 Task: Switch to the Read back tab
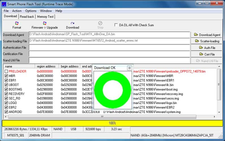coord(27,17)
